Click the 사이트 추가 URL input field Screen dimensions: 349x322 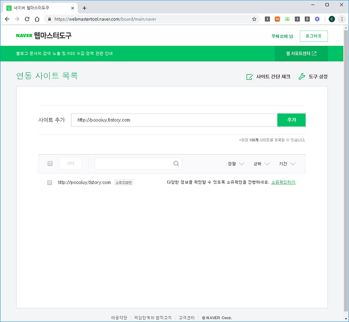point(174,120)
